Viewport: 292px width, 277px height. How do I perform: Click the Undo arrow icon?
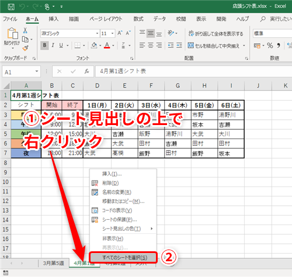tap(22, 6)
